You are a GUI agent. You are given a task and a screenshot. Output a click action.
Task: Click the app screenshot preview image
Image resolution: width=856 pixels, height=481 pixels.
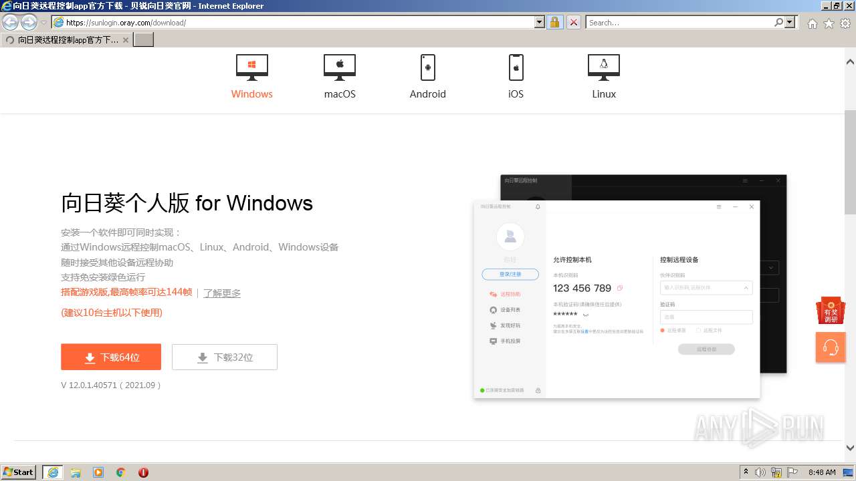630,287
